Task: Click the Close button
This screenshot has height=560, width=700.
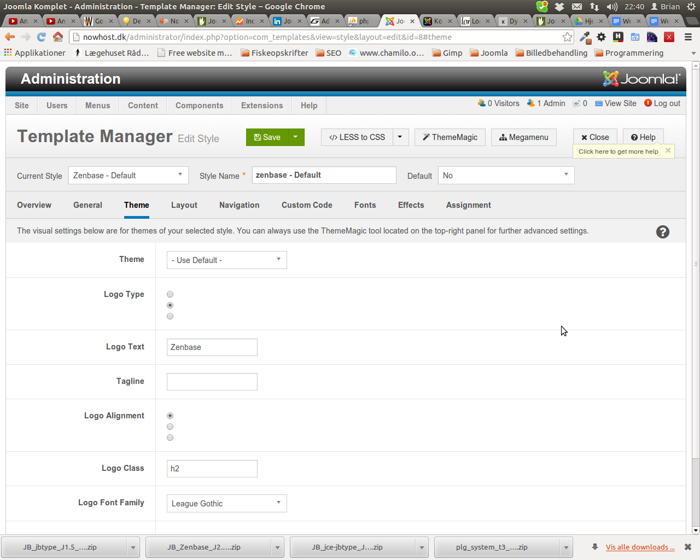Action: (x=595, y=137)
